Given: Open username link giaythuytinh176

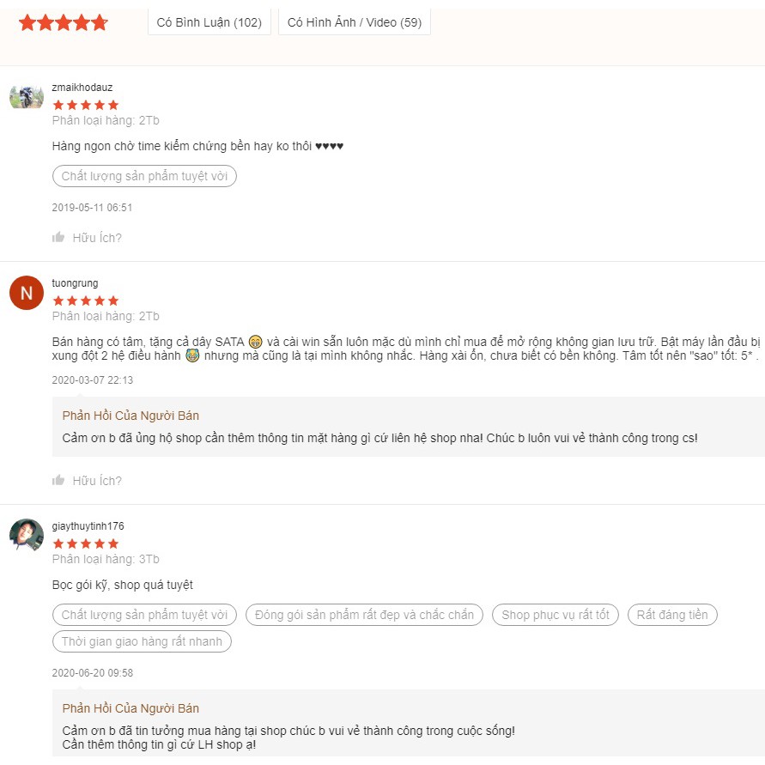Looking at the screenshot, I should (x=88, y=525).
